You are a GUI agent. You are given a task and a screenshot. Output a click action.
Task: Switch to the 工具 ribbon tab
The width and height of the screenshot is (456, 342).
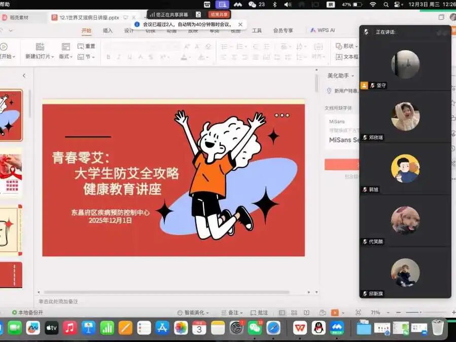(257, 30)
